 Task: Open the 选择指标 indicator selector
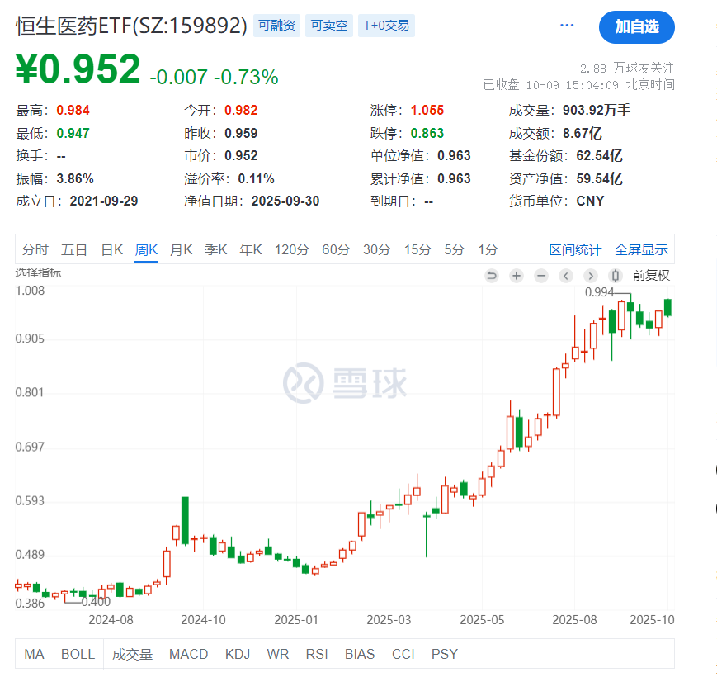(x=38, y=272)
